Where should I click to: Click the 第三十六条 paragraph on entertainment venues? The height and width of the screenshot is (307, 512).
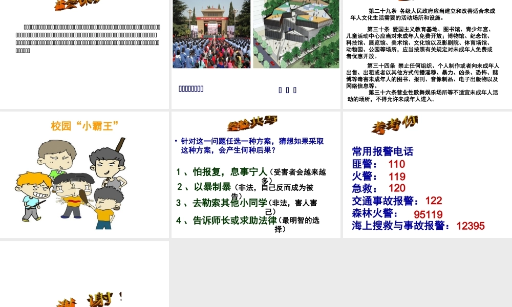pos(423,96)
